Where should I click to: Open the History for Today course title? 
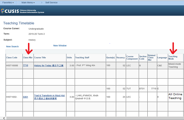[49, 66]
